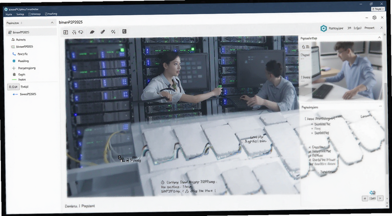Viewport: 392px width, 216px height.
Task: Click the bookmark toolbar icon
Action: (x=124, y=31)
